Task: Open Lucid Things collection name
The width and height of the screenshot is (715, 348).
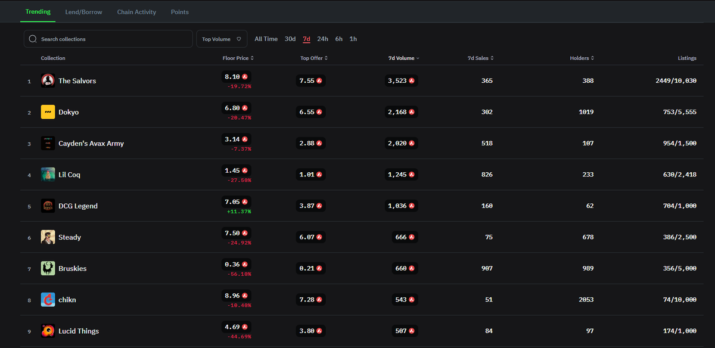Action: (x=79, y=331)
